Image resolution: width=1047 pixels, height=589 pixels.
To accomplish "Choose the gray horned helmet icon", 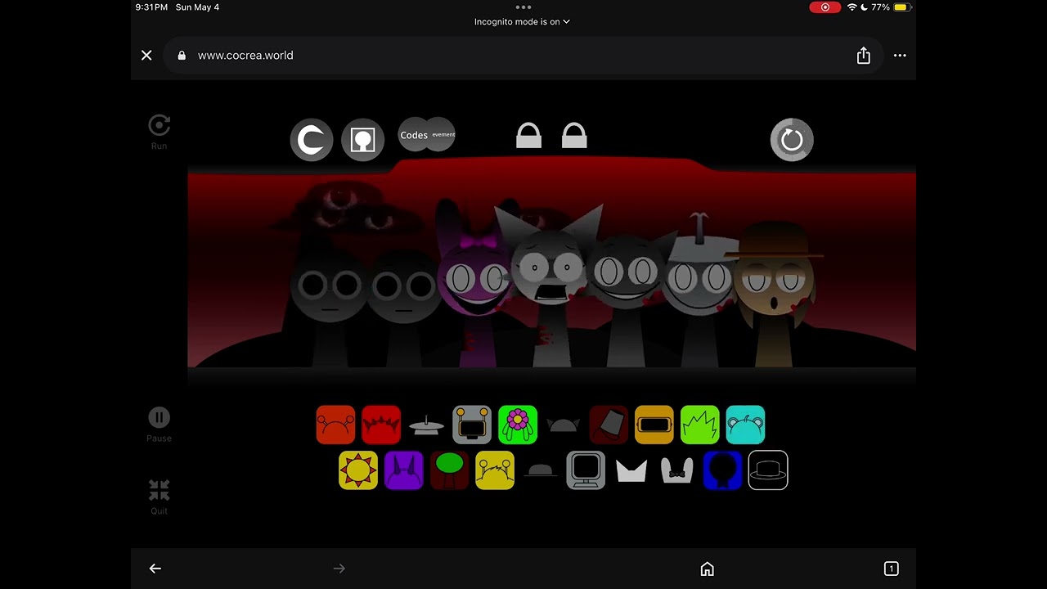I will click(563, 425).
